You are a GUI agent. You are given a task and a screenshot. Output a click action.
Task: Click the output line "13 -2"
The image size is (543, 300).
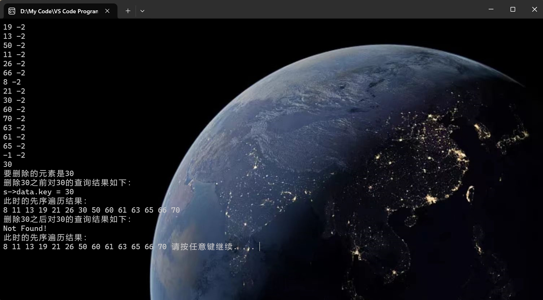pos(14,36)
